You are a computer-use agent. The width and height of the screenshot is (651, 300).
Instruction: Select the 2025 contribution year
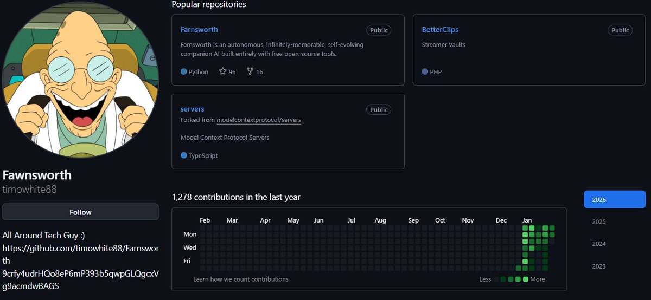pyautogui.click(x=599, y=221)
